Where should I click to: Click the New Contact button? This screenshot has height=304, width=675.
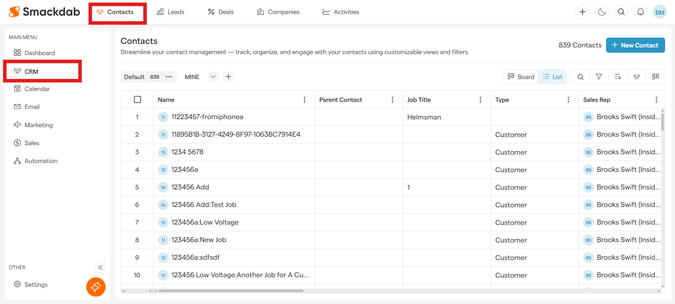(635, 45)
